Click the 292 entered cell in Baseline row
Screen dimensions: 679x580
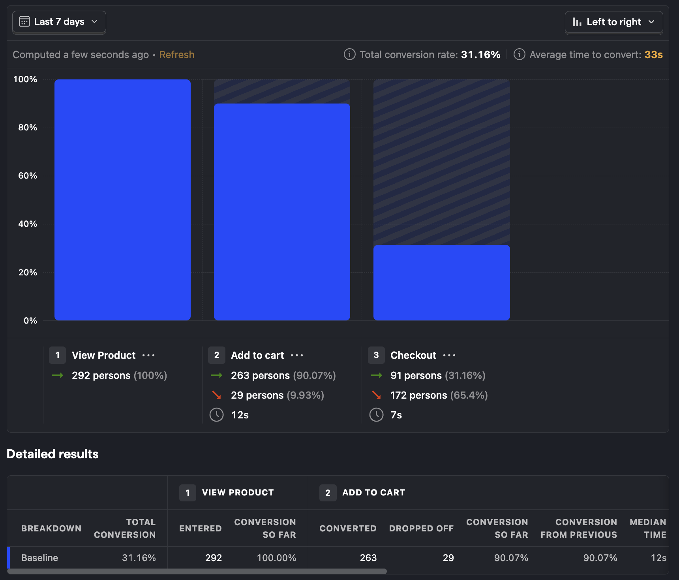(214, 557)
